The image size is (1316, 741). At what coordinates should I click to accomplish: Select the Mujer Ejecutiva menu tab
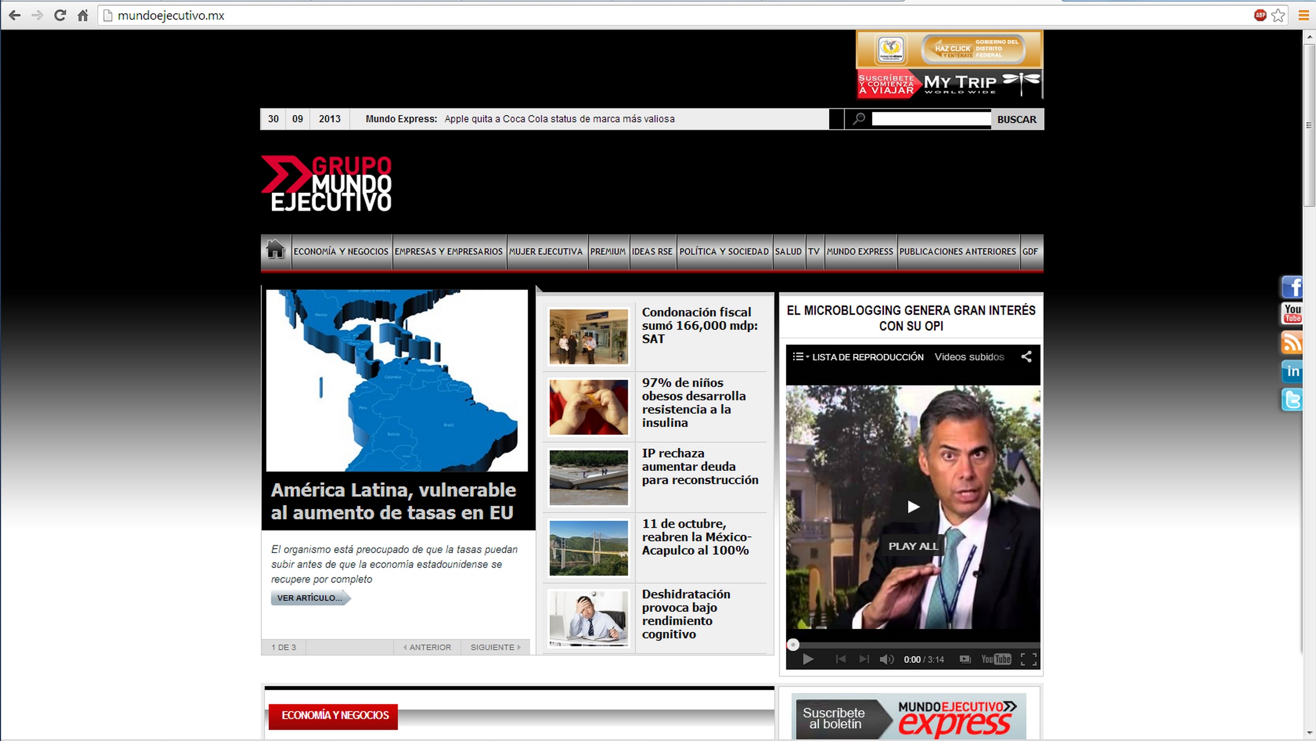(x=546, y=252)
